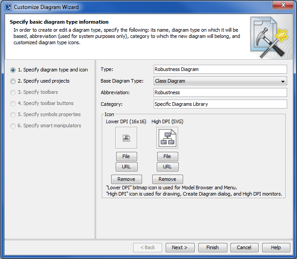The height and width of the screenshot is (259, 297).
Task: Close the Customize Diagram Wizard window
Action: click(x=283, y=5)
